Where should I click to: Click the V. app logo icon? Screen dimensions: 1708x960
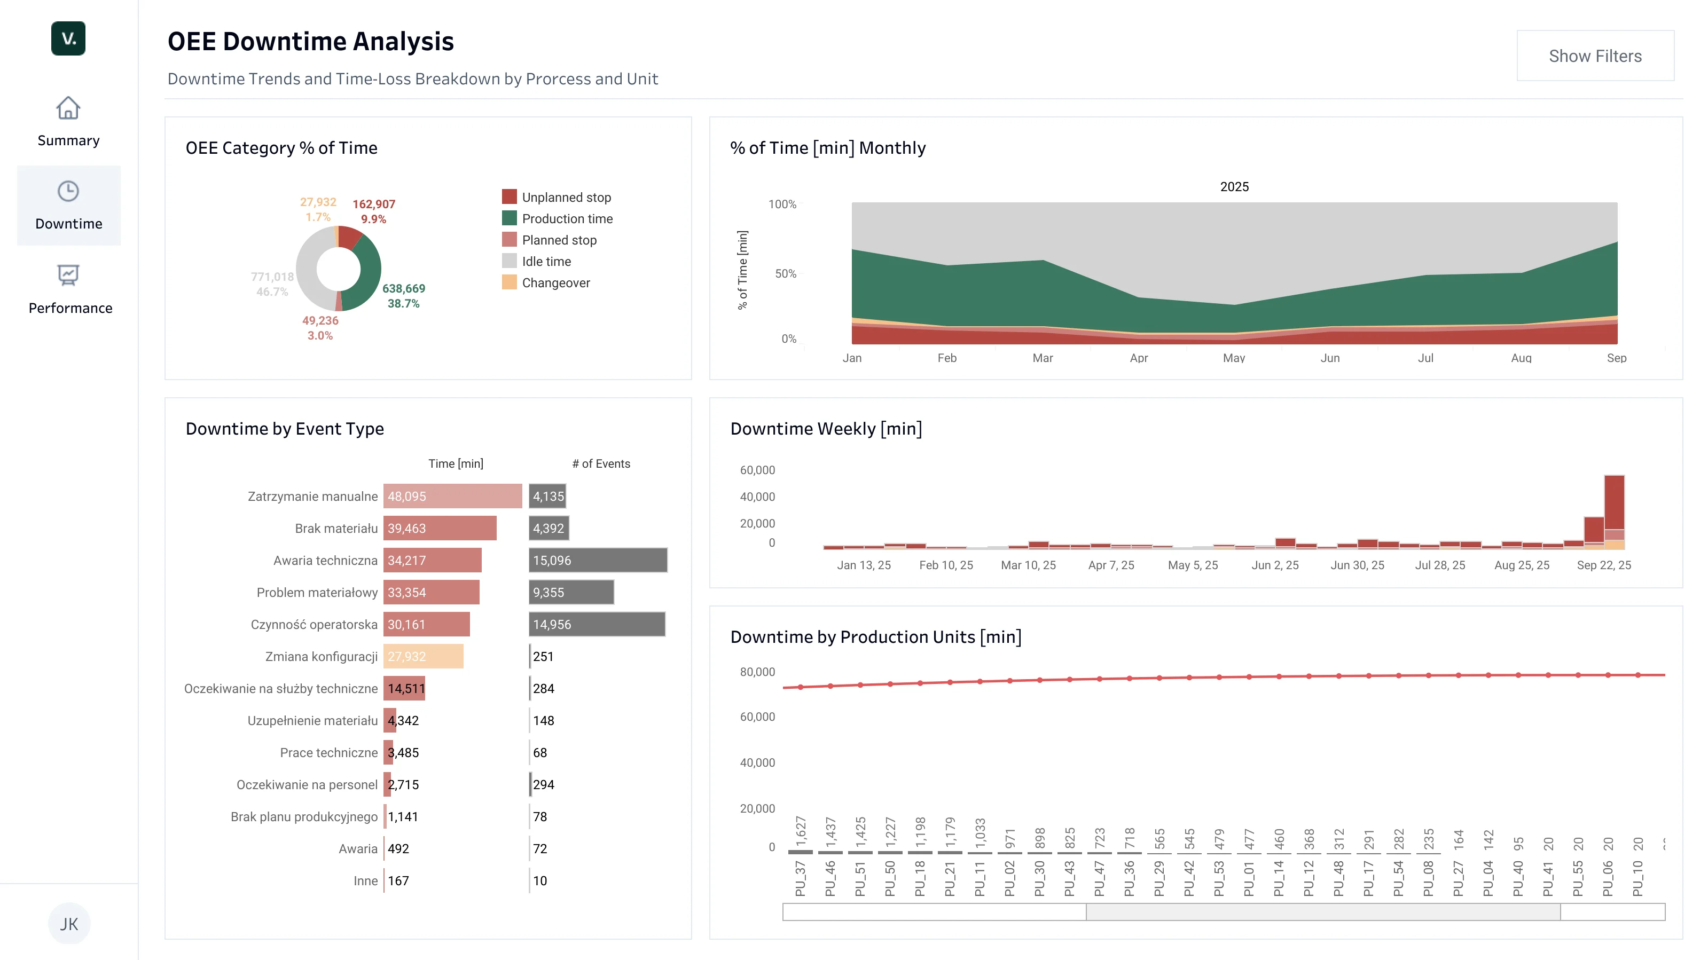68,38
